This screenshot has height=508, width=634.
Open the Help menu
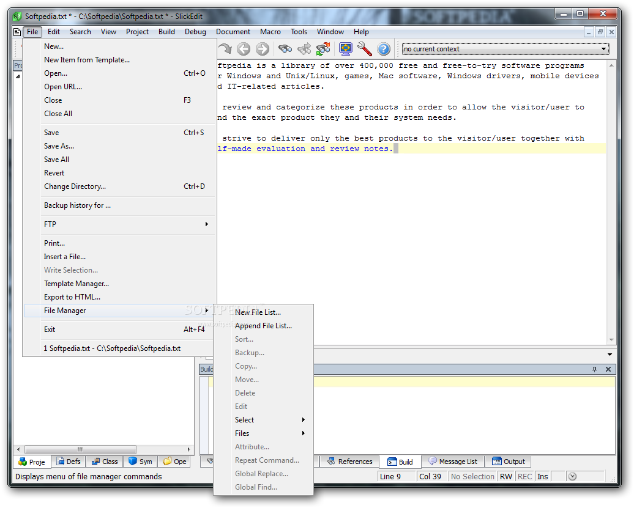[x=361, y=32]
